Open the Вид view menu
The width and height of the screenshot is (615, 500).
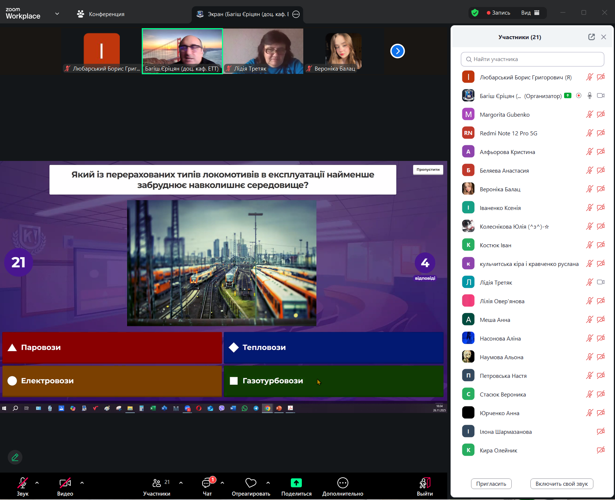[530, 13]
